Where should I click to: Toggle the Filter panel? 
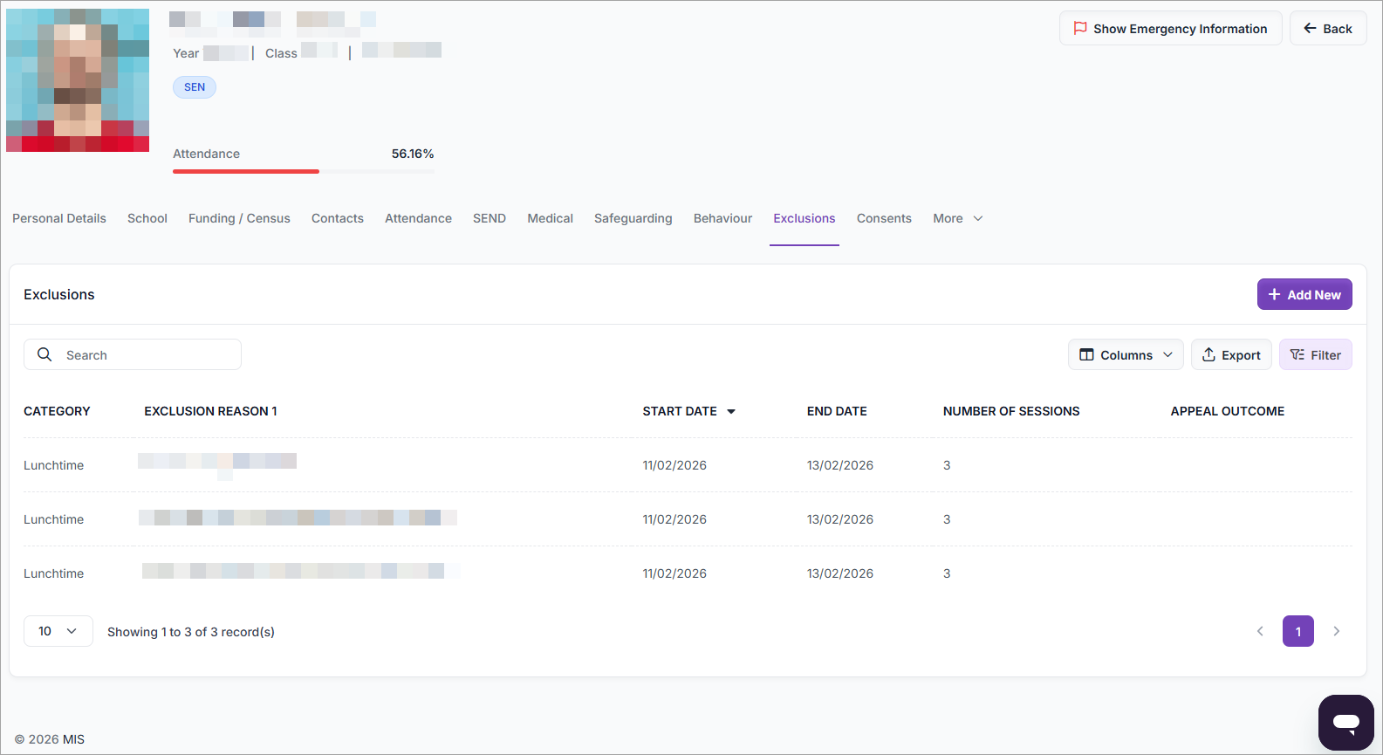(x=1315, y=354)
